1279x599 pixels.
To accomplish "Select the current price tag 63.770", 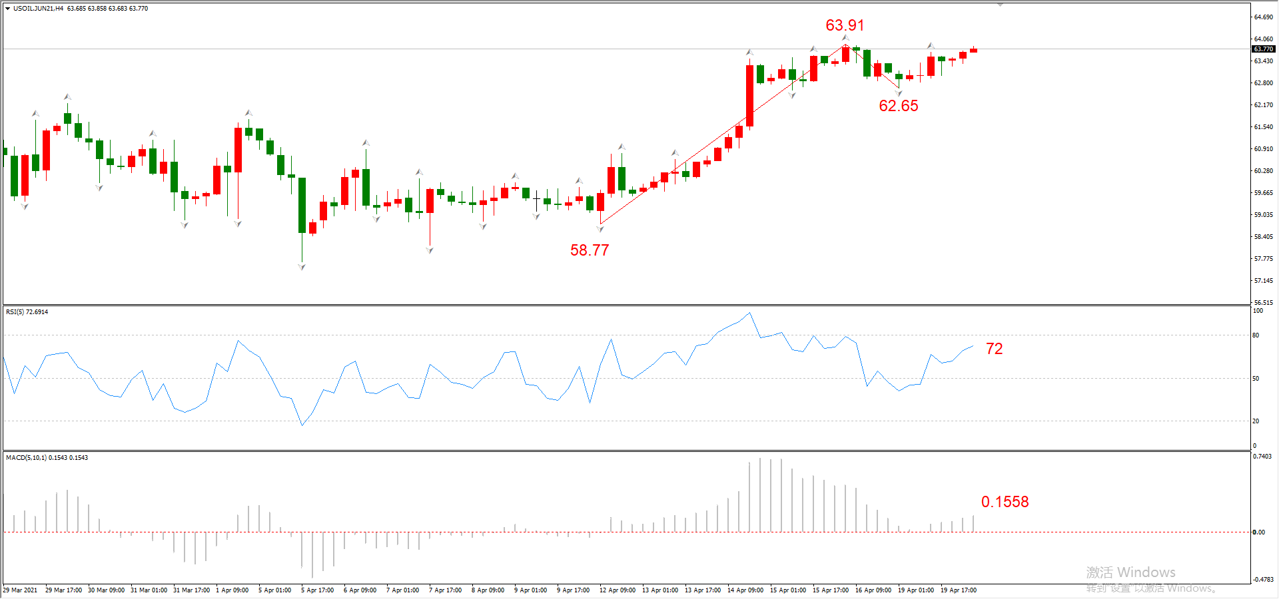I will click(x=1263, y=49).
